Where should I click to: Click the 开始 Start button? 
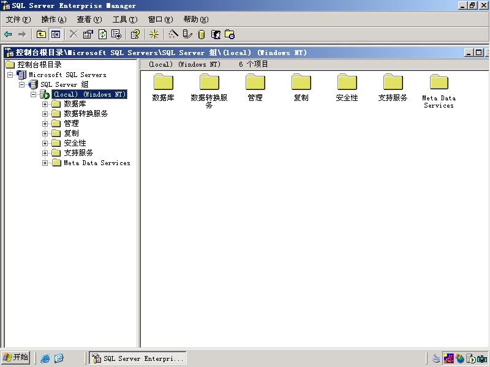(16, 357)
